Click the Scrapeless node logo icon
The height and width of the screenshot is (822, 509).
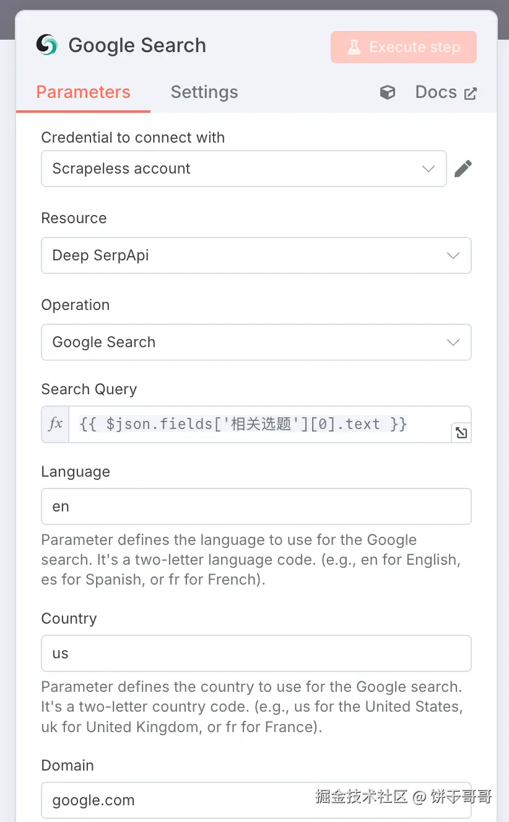[x=47, y=45]
